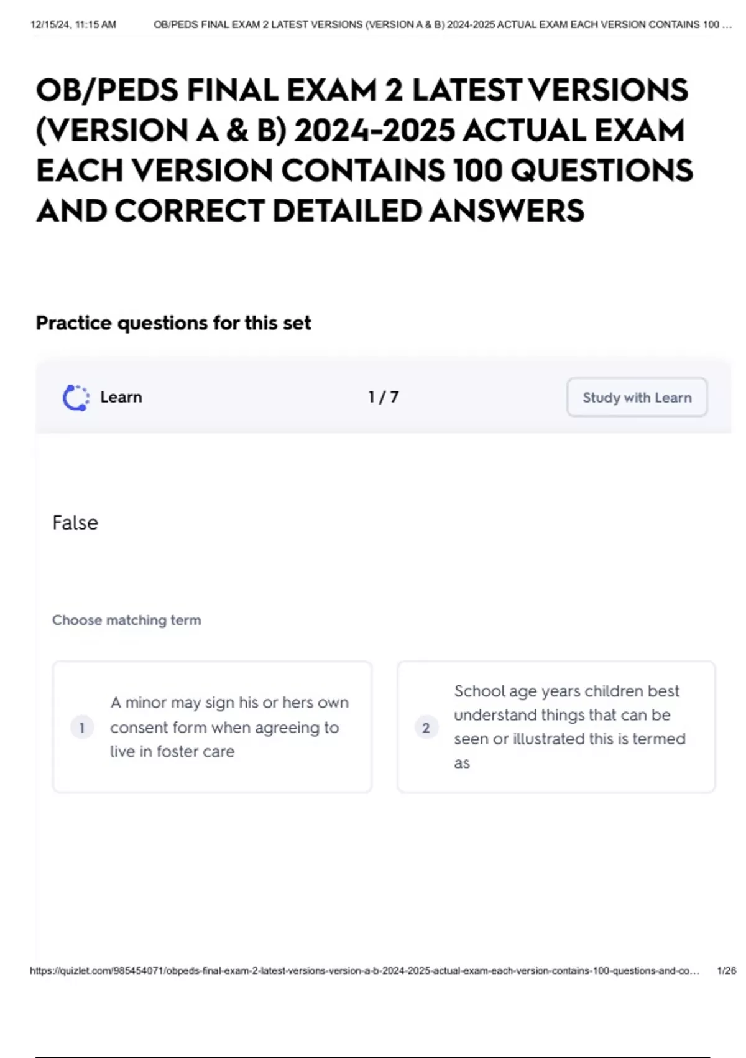Screen dimensions: 746x1058
Task: Select the Learn mode label
Action: (121, 397)
